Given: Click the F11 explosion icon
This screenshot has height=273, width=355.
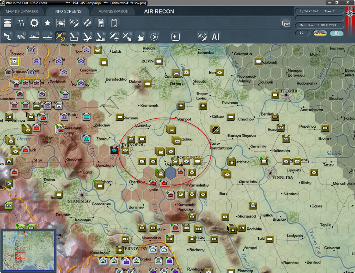Looking at the screenshot, I should pyautogui.click(x=141, y=37).
